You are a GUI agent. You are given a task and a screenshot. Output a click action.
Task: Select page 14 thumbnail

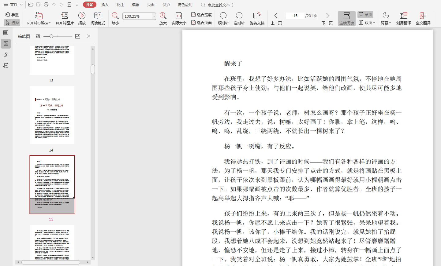[52, 115]
